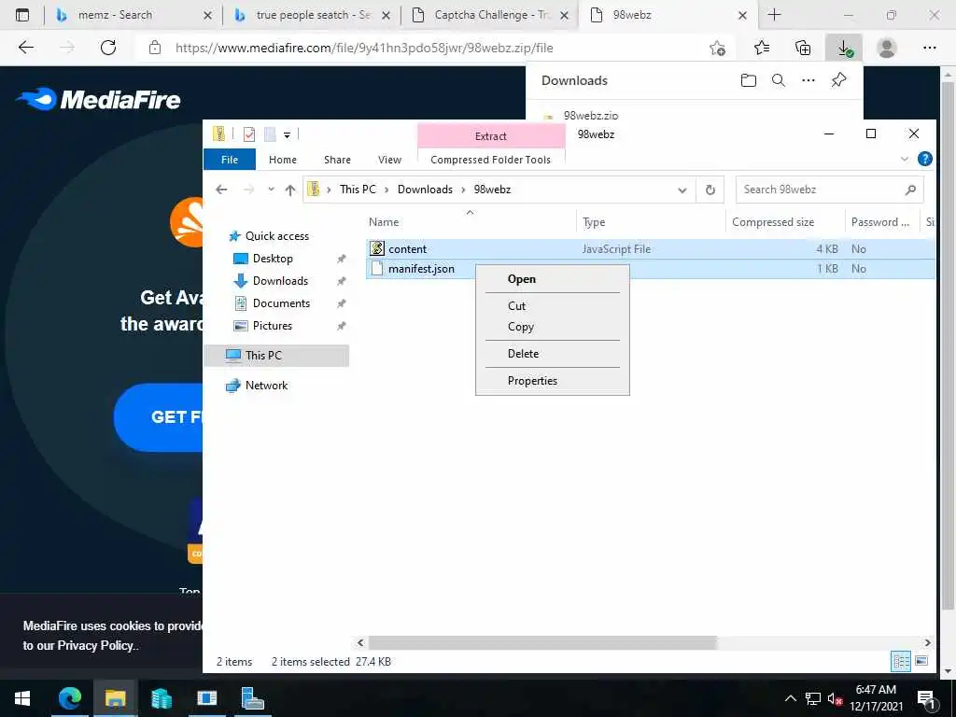Click the muted volume tray icon
The height and width of the screenshot is (717, 956).
pos(835,698)
